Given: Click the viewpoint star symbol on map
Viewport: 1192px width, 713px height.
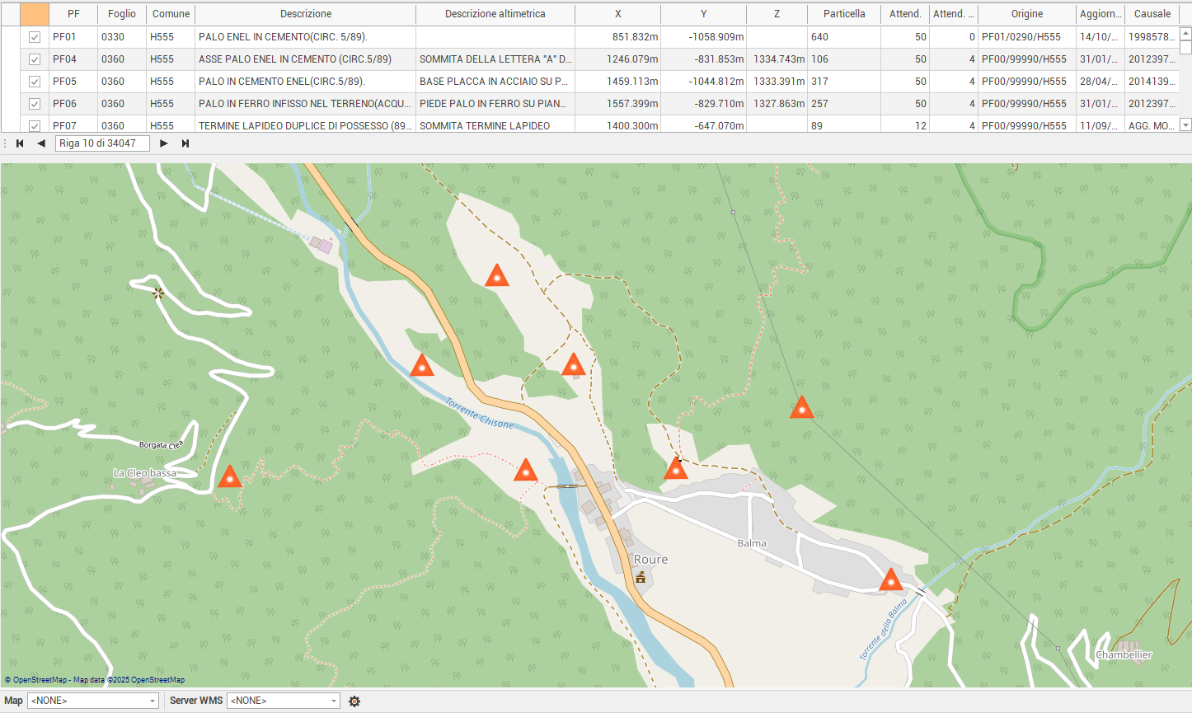Looking at the screenshot, I should click(x=157, y=293).
